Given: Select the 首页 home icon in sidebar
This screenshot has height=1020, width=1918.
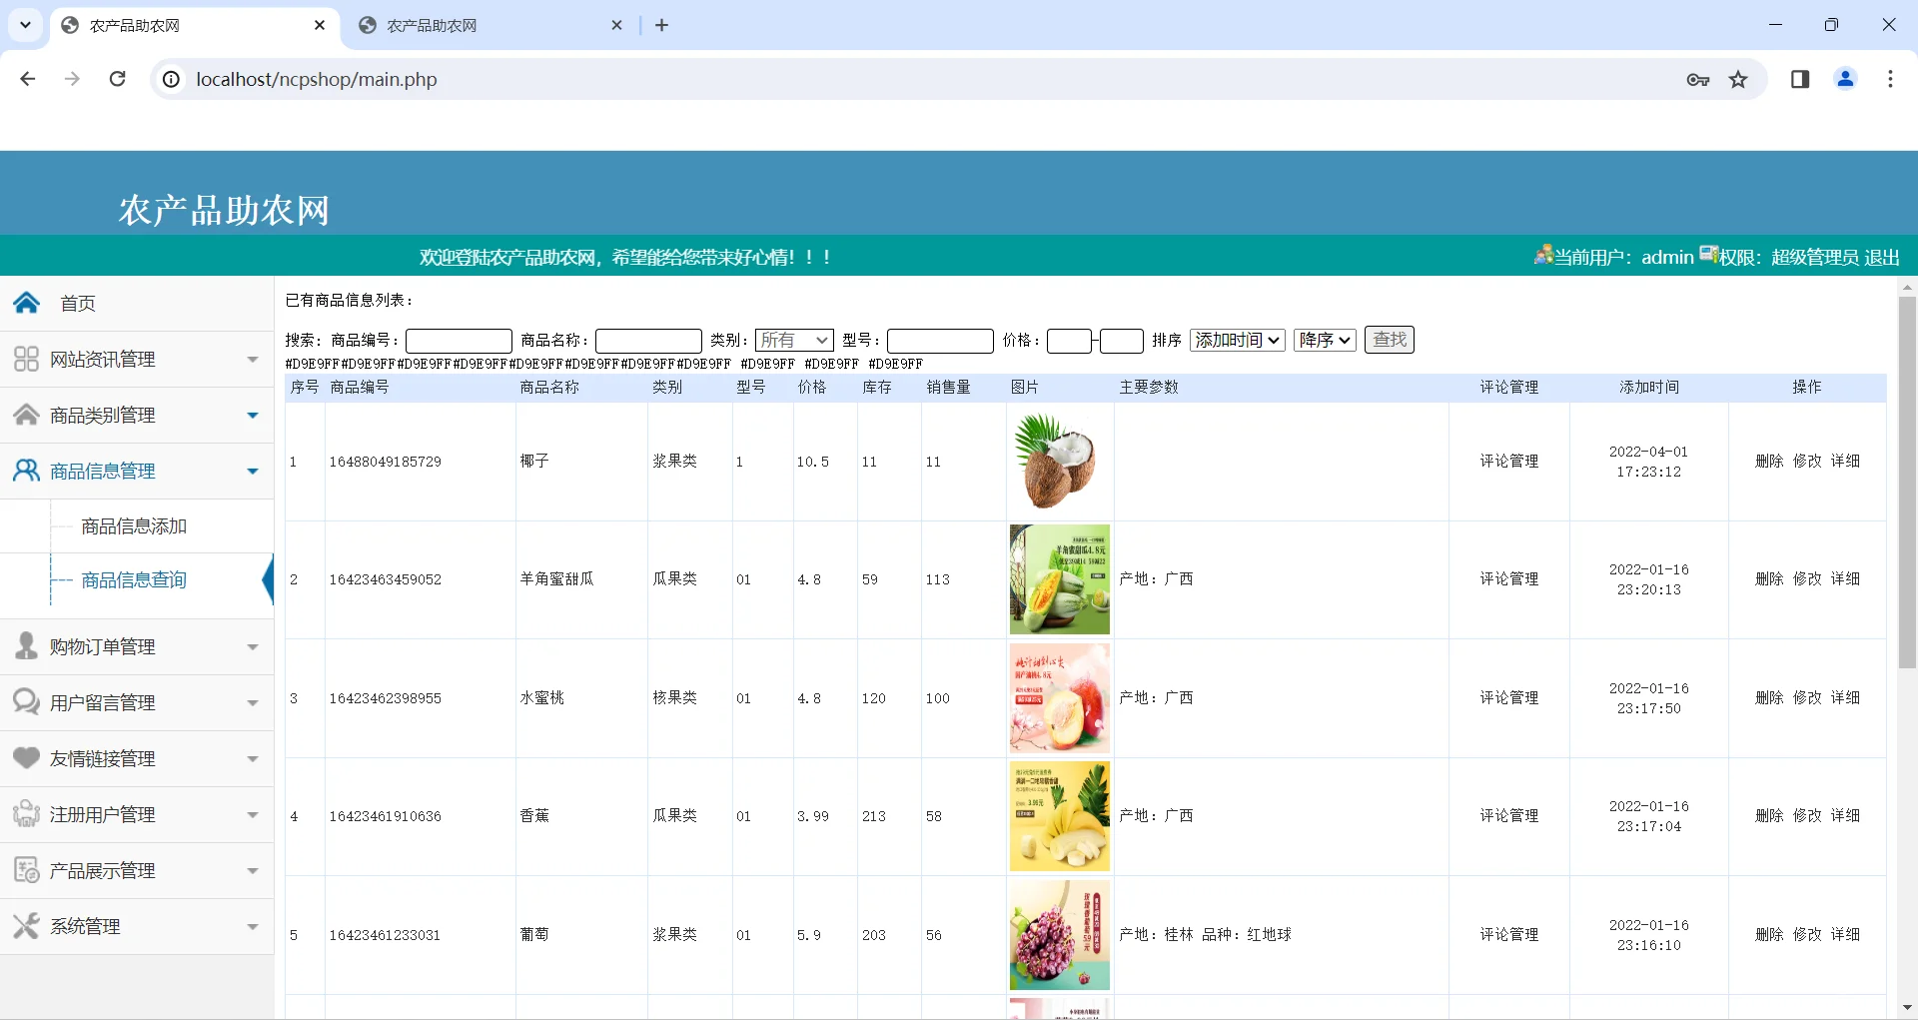Looking at the screenshot, I should (26, 303).
